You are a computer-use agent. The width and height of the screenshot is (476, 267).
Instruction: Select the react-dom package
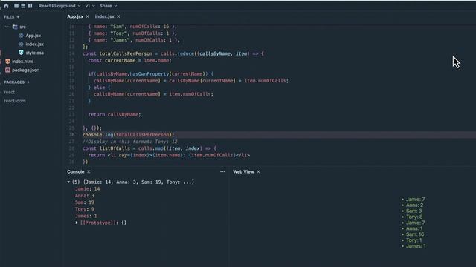point(15,101)
